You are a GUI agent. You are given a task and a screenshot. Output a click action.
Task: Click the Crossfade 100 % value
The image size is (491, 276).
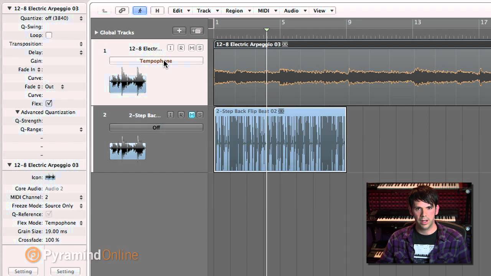(x=52, y=240)
